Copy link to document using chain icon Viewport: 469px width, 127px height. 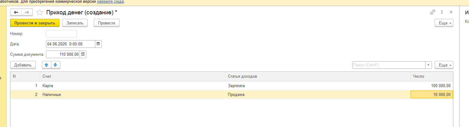click(x=433, y=12)
